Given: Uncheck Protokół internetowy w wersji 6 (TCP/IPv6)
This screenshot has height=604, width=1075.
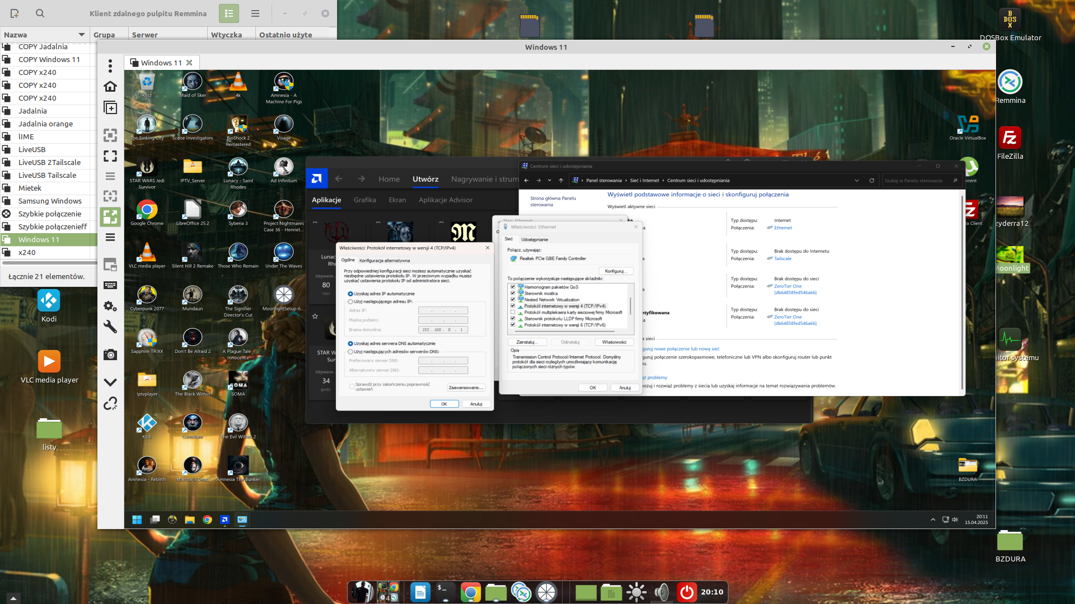Looking at the screenshot, I should coord(512,325).
